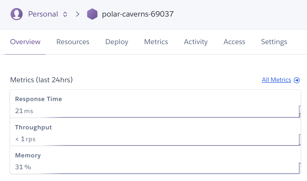
Task: Open the Settings tab
Action: pyautogui.click(x=274, y=42)
